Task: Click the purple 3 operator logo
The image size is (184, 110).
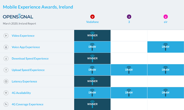Action: coord(129,17)
